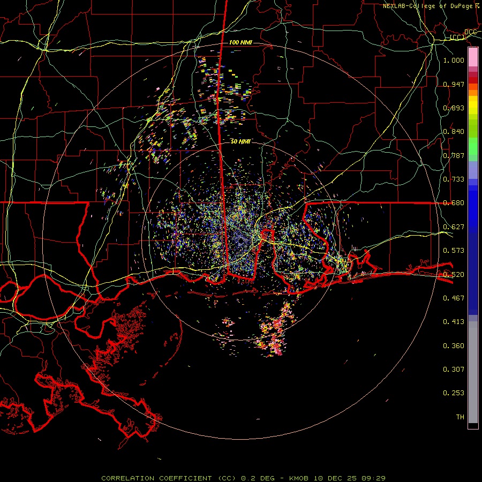The image size is (482, 482).
Task: Select the 0.360 scale value
Action: pyautogui.click(x=454, y=345)
